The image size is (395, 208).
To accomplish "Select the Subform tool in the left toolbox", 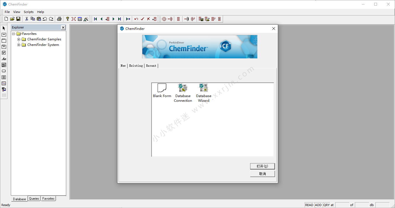I will coord(4,77).
